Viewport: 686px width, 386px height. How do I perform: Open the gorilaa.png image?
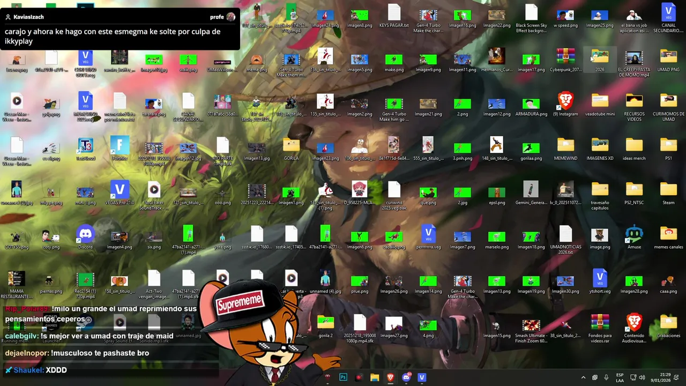tap(531, 149)
